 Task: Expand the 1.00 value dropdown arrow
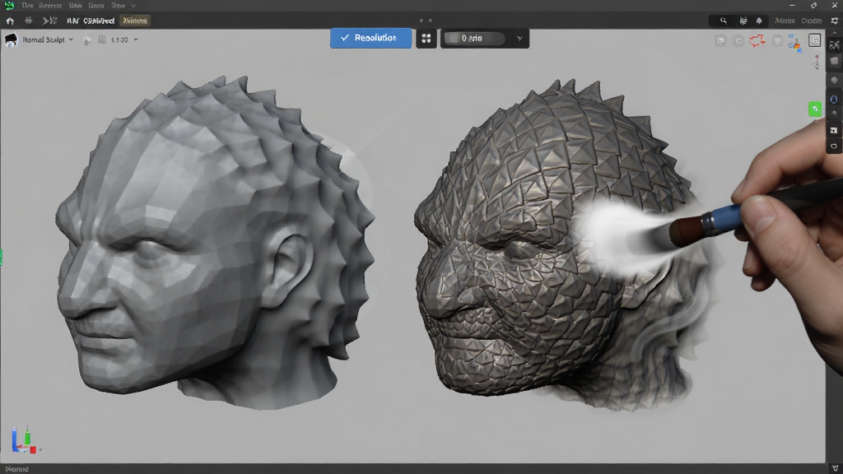point(136,39)
